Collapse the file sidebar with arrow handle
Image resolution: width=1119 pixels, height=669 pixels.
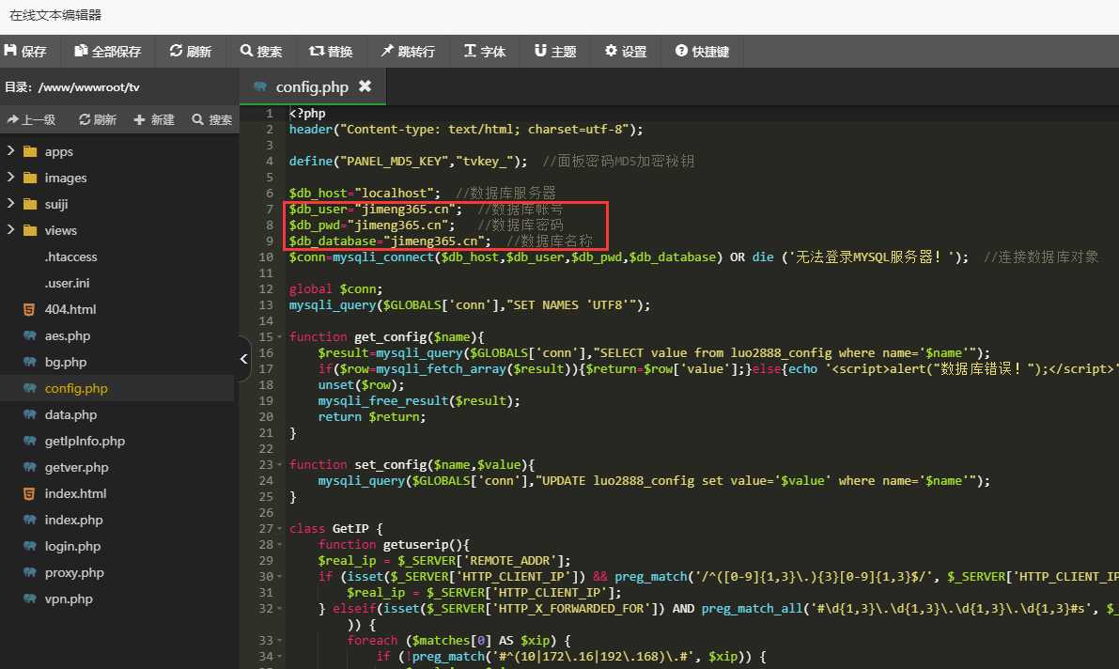coord(243,359)
